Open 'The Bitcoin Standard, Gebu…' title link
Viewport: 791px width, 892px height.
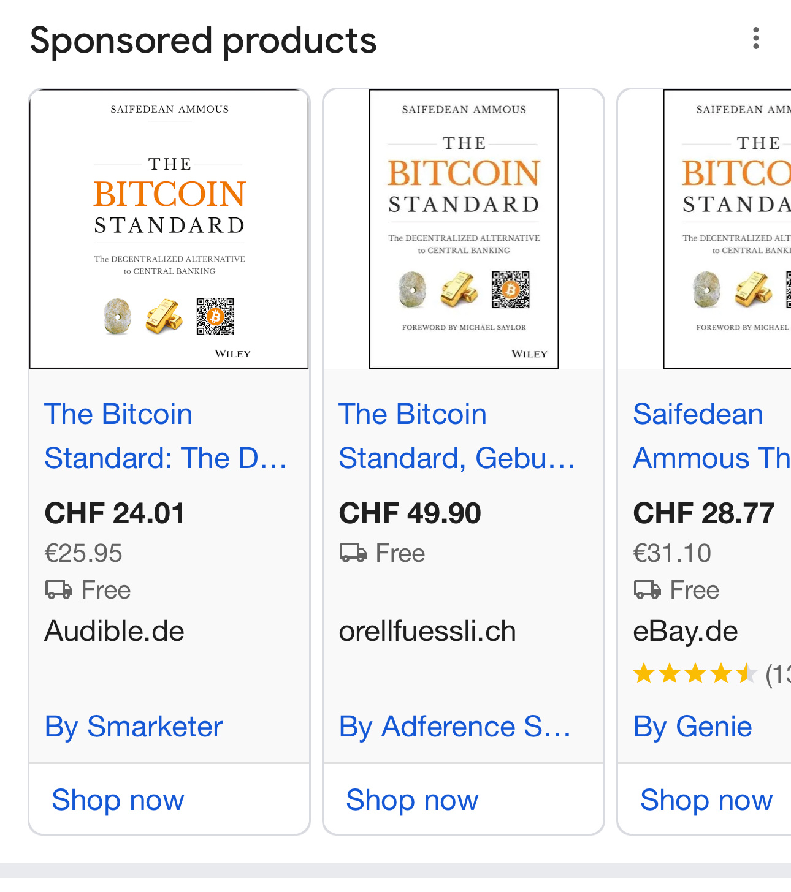click(457, 436)
